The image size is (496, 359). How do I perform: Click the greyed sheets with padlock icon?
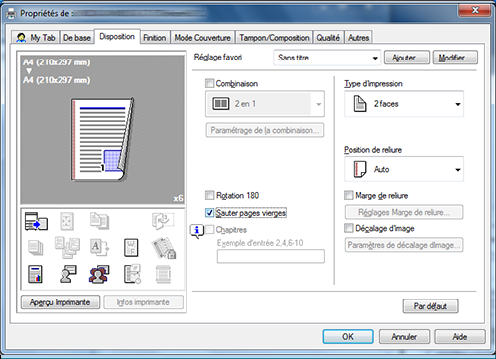[164, 248]
